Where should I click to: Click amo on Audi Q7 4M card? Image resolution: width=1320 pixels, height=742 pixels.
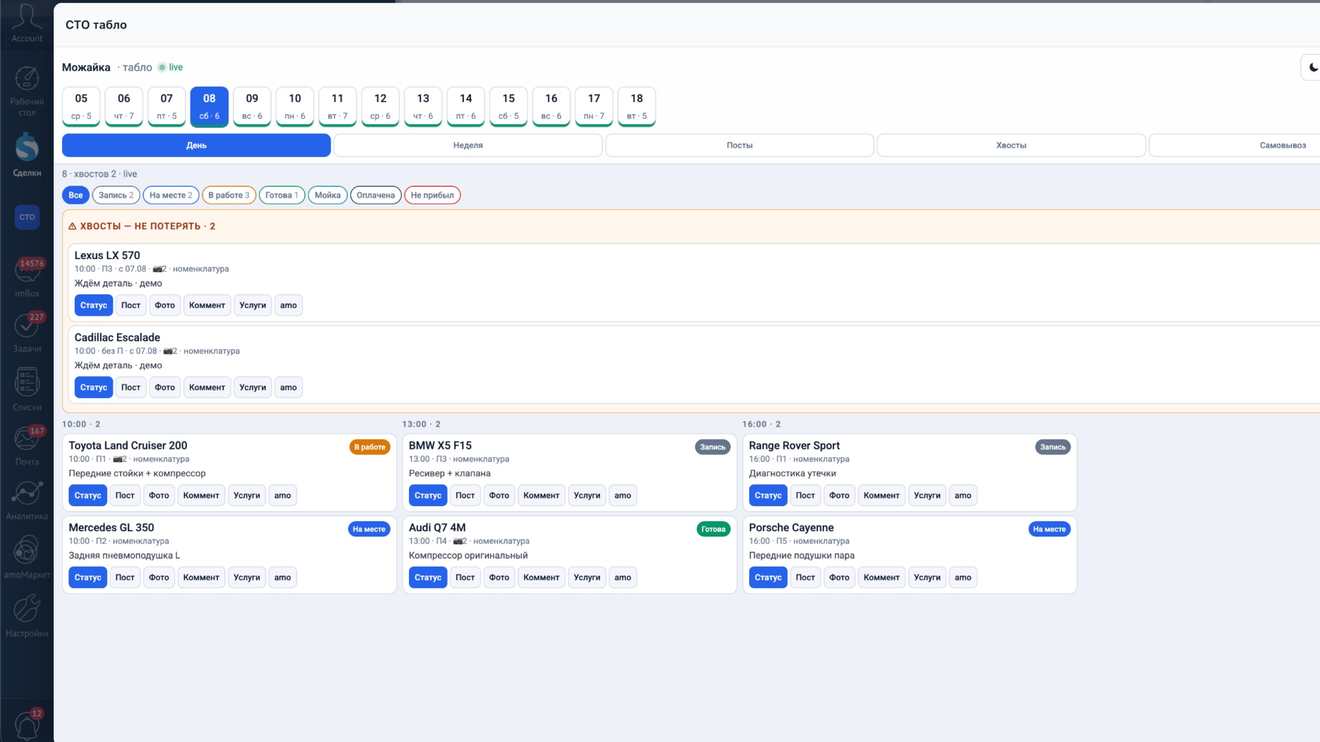(623, 577)
